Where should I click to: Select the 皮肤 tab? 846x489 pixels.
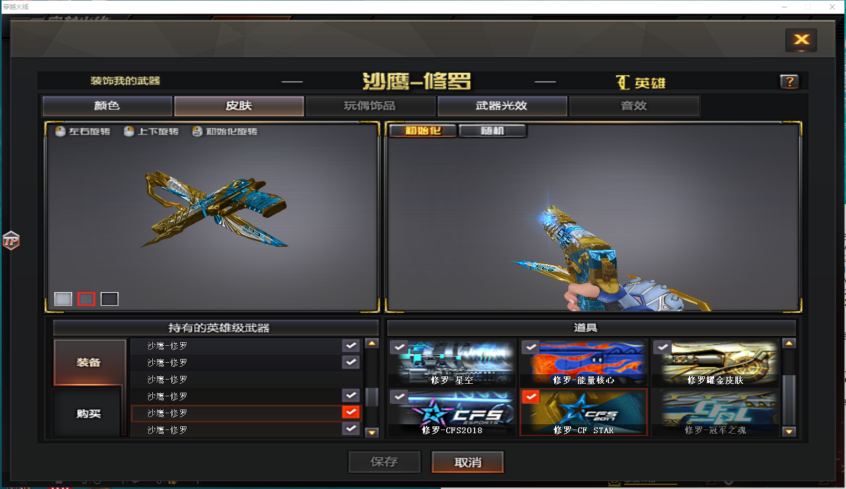[x=239, y=106]
